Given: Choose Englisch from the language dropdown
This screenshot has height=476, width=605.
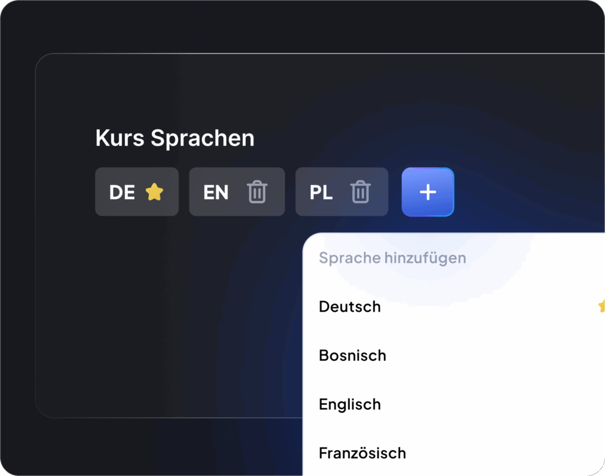Looking at the screenshot, I should (x=350, y=405).
